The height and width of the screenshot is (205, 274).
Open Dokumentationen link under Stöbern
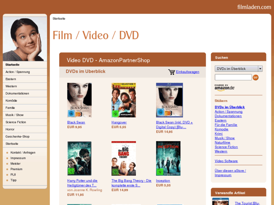228,116
